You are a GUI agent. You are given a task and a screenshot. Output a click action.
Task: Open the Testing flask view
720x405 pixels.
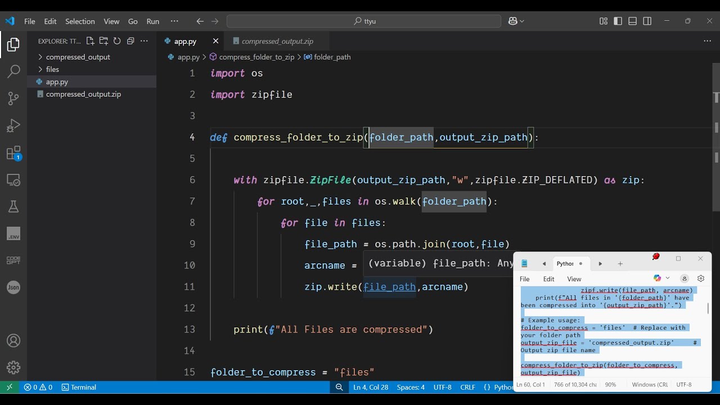pos(13,206)
